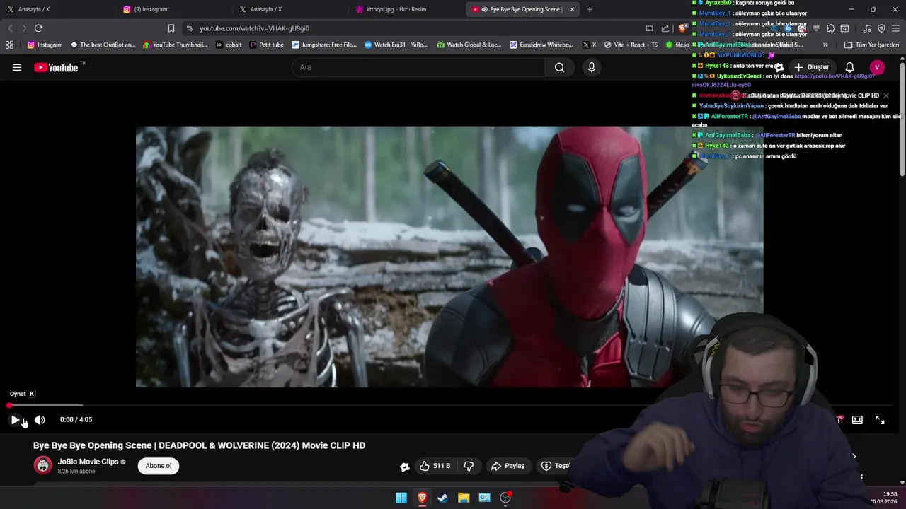Viewport: 906px width, 509px height.
Task: Open the Brave Shields icon in address bar
Action: point(682,28)
